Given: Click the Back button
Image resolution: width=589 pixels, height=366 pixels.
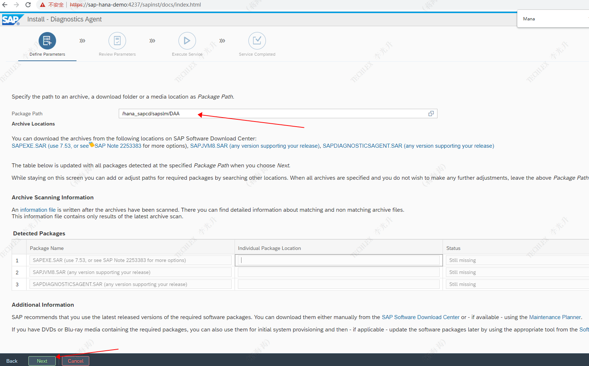Looking at the screenshot, I should [x=12, y=361].
